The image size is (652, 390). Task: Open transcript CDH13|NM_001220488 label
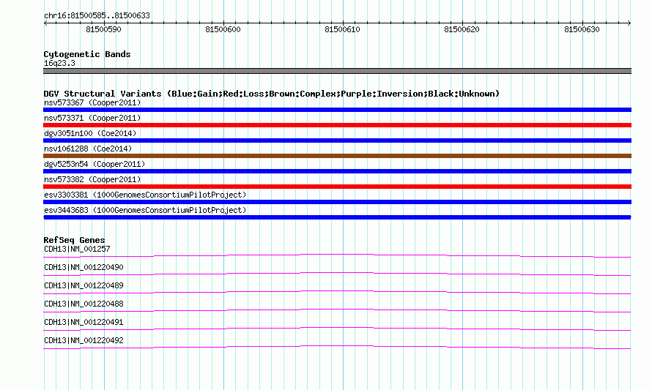pos(84,304)
